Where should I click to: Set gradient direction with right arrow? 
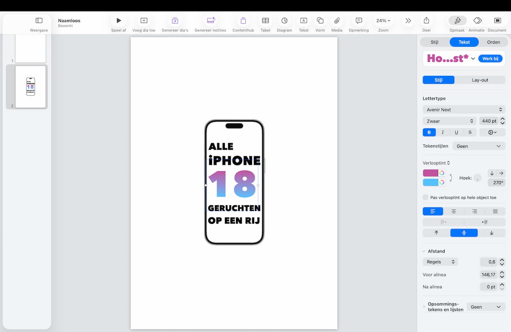[501, 173]
